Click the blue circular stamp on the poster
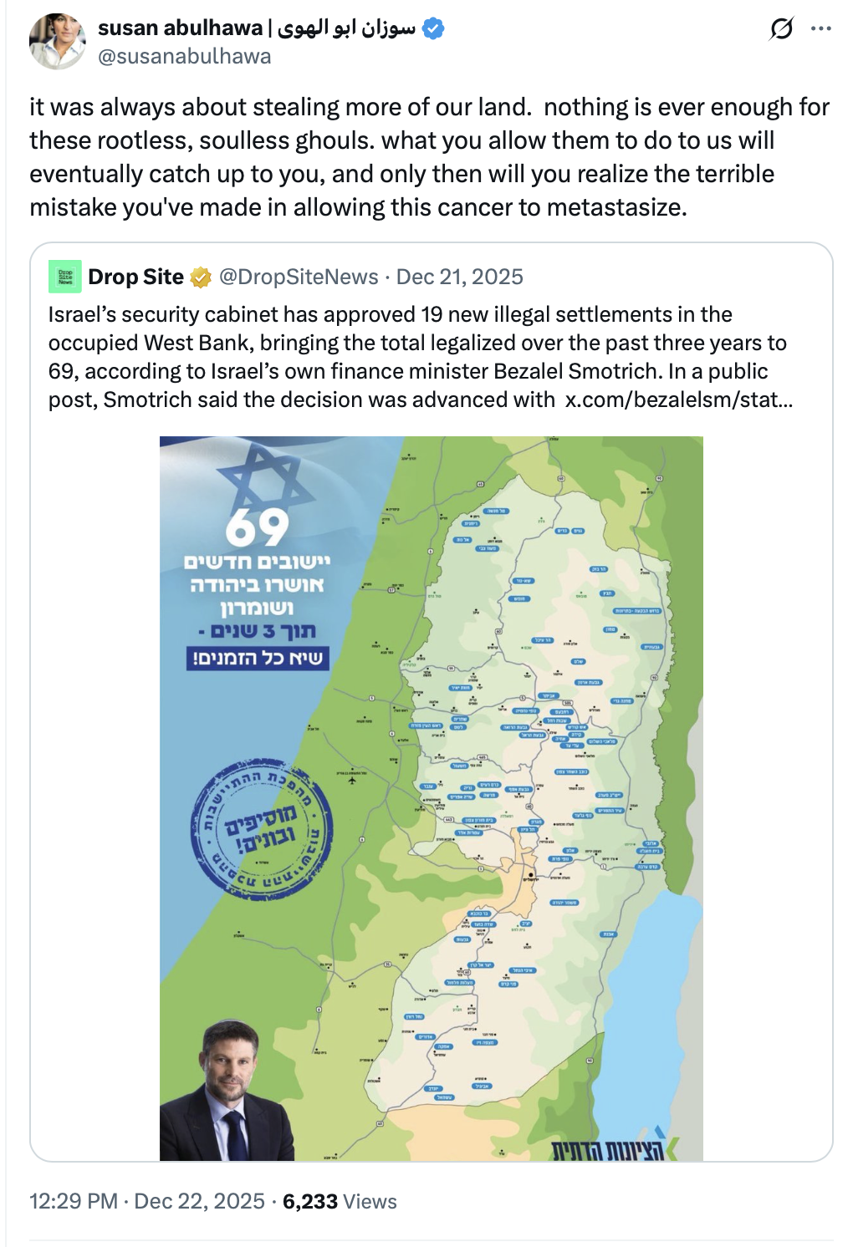The width and height of the screenshot is (853, 1247). click(x=262, y=827)
